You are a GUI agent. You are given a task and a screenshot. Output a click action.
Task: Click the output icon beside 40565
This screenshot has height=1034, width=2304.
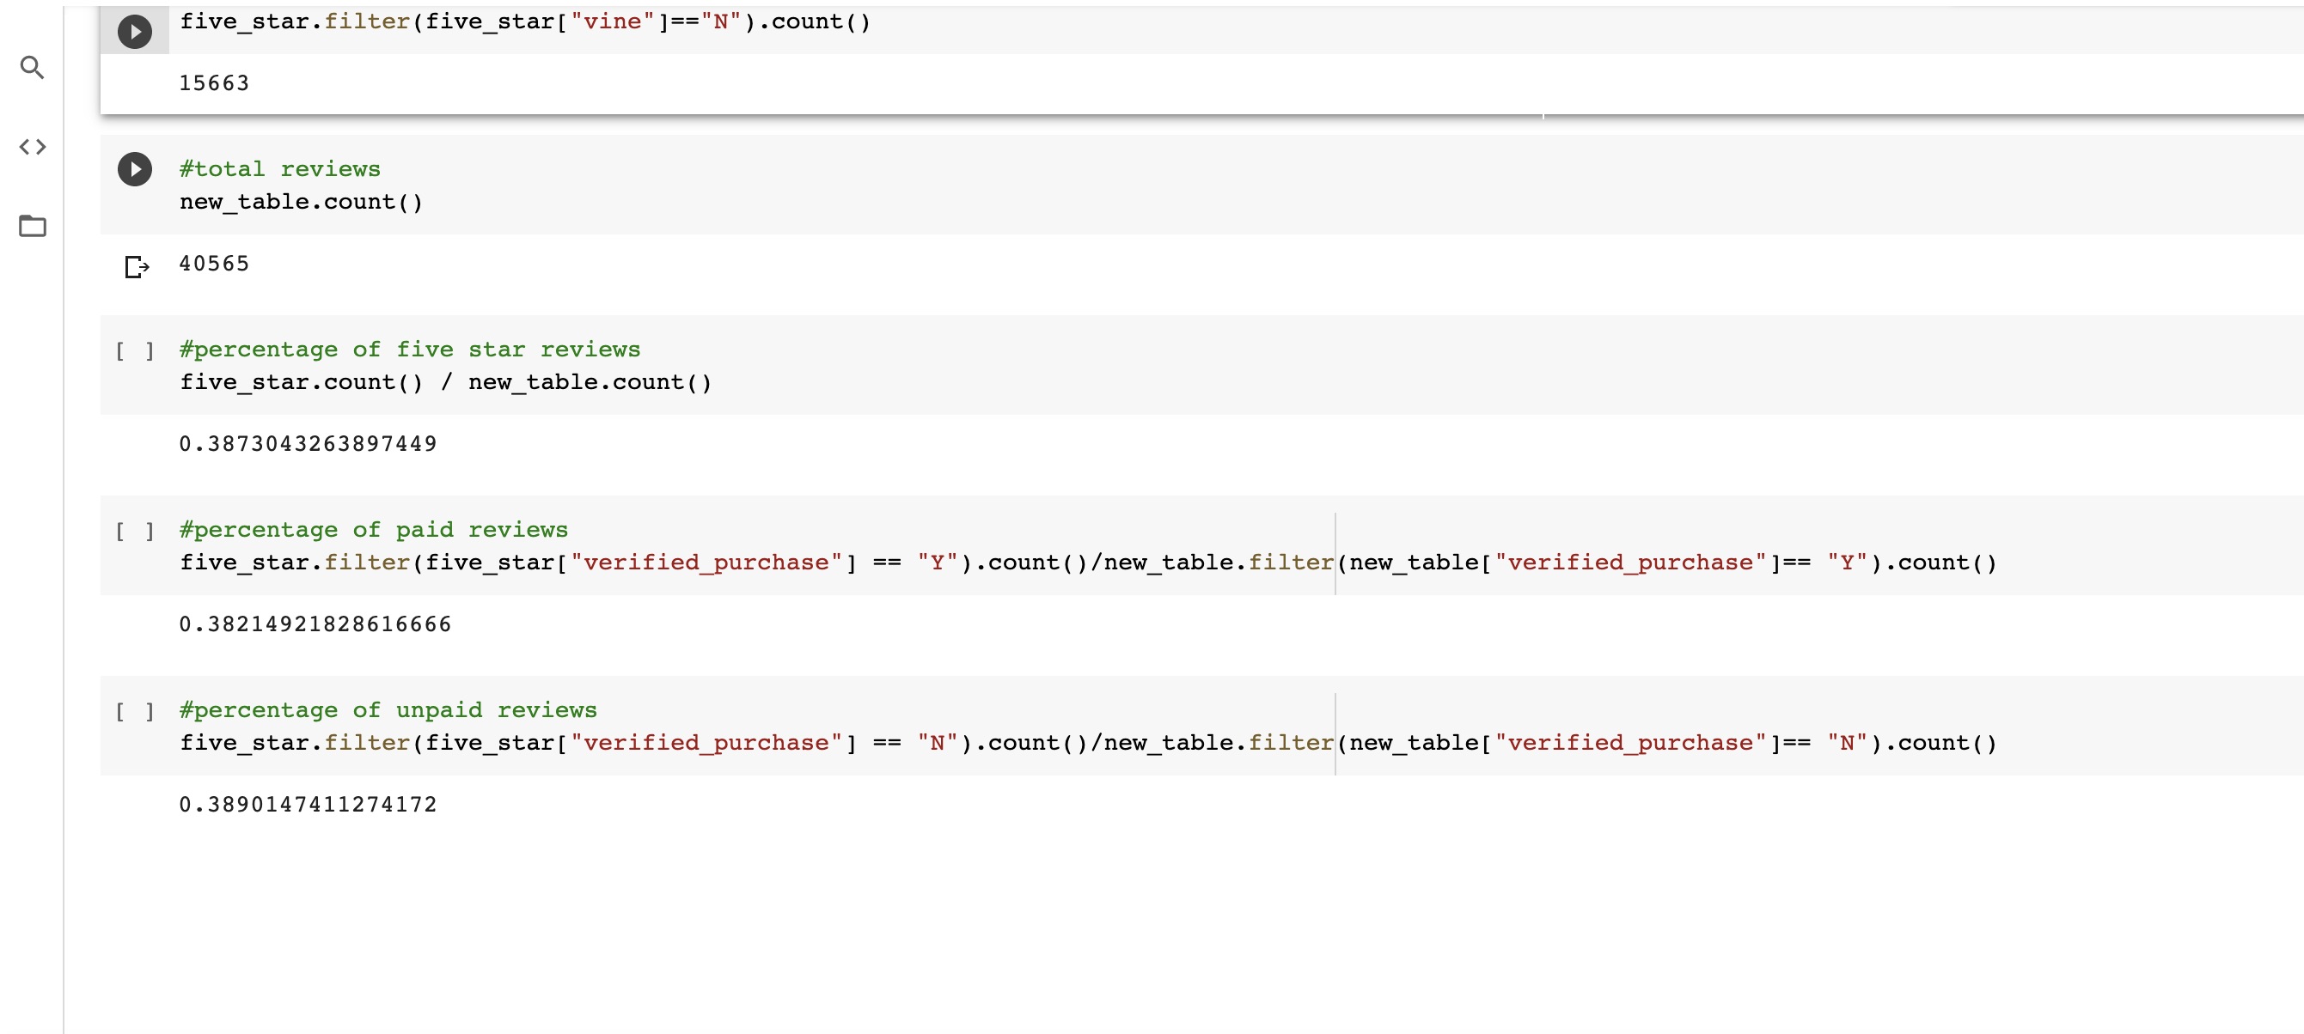(136, 266)
